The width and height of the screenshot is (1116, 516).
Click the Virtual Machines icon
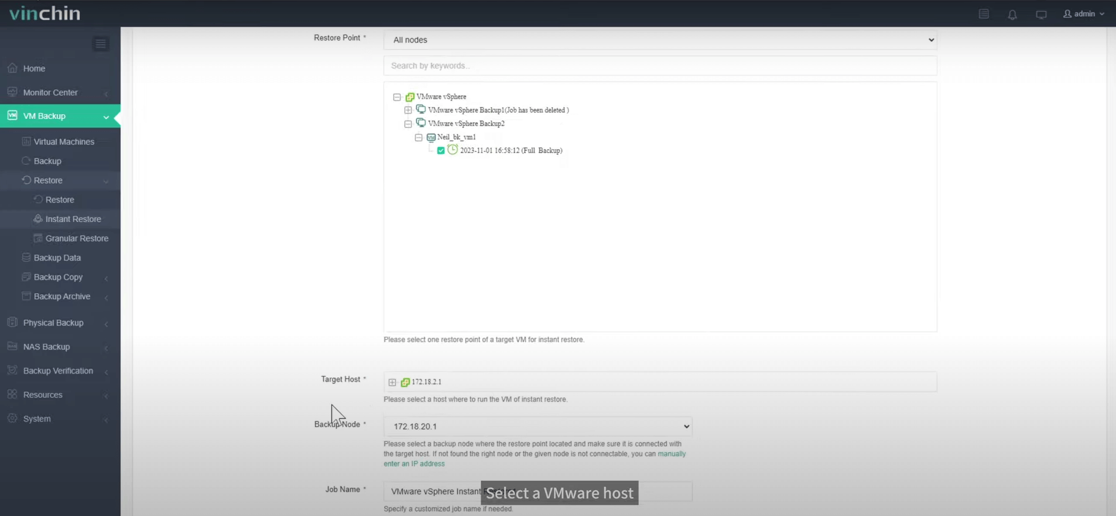click(26, 141)
